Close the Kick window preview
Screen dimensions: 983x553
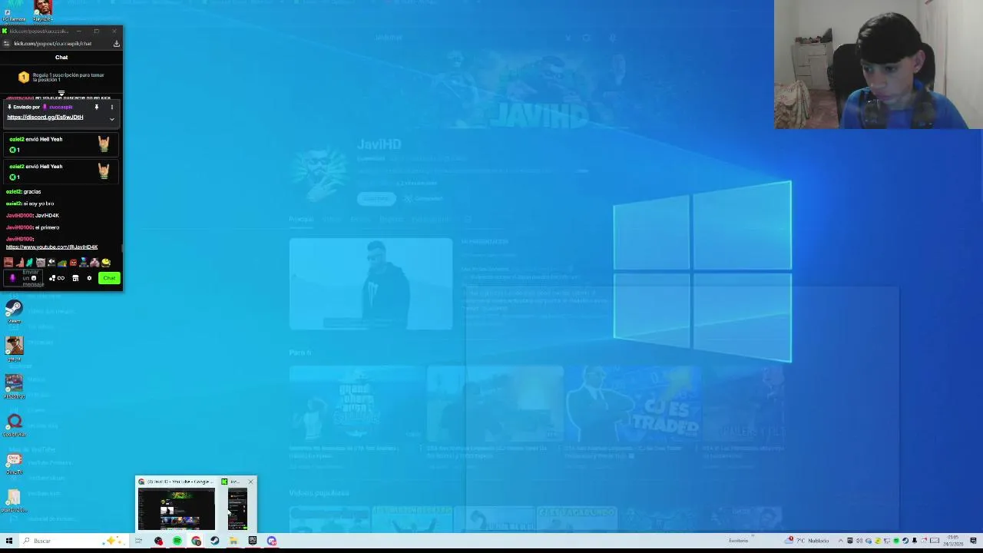(x=250, y=482)
